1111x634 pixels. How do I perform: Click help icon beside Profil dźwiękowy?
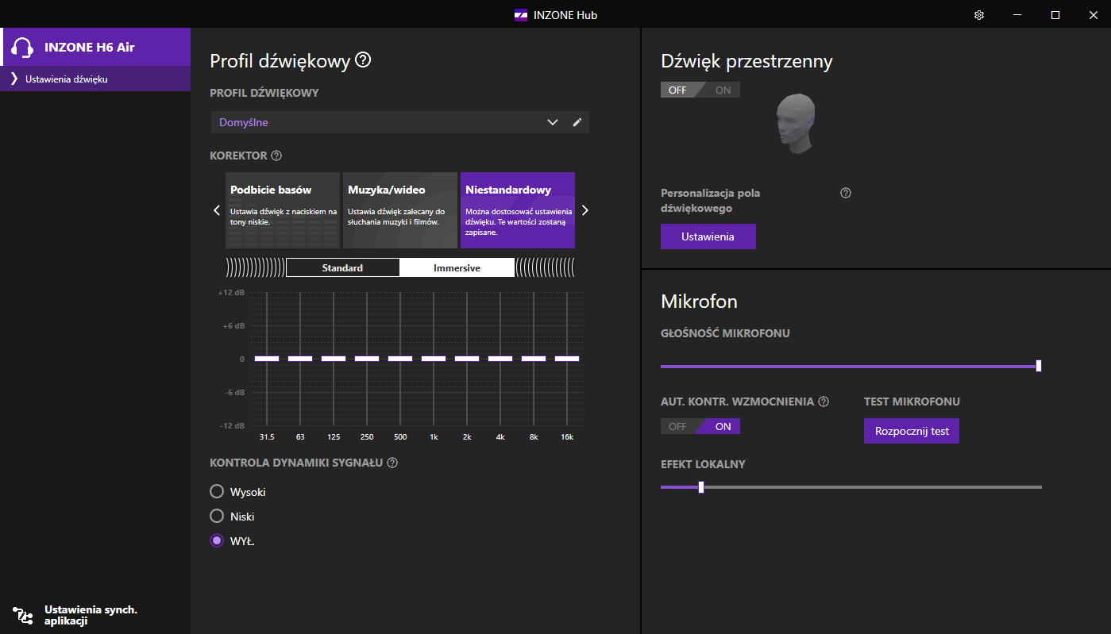(x=363, y=60)
